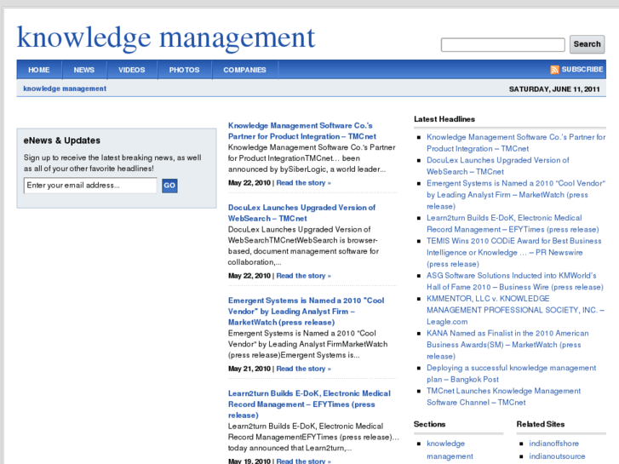Click the knowledge management breadcrumb link

(65, 89)
